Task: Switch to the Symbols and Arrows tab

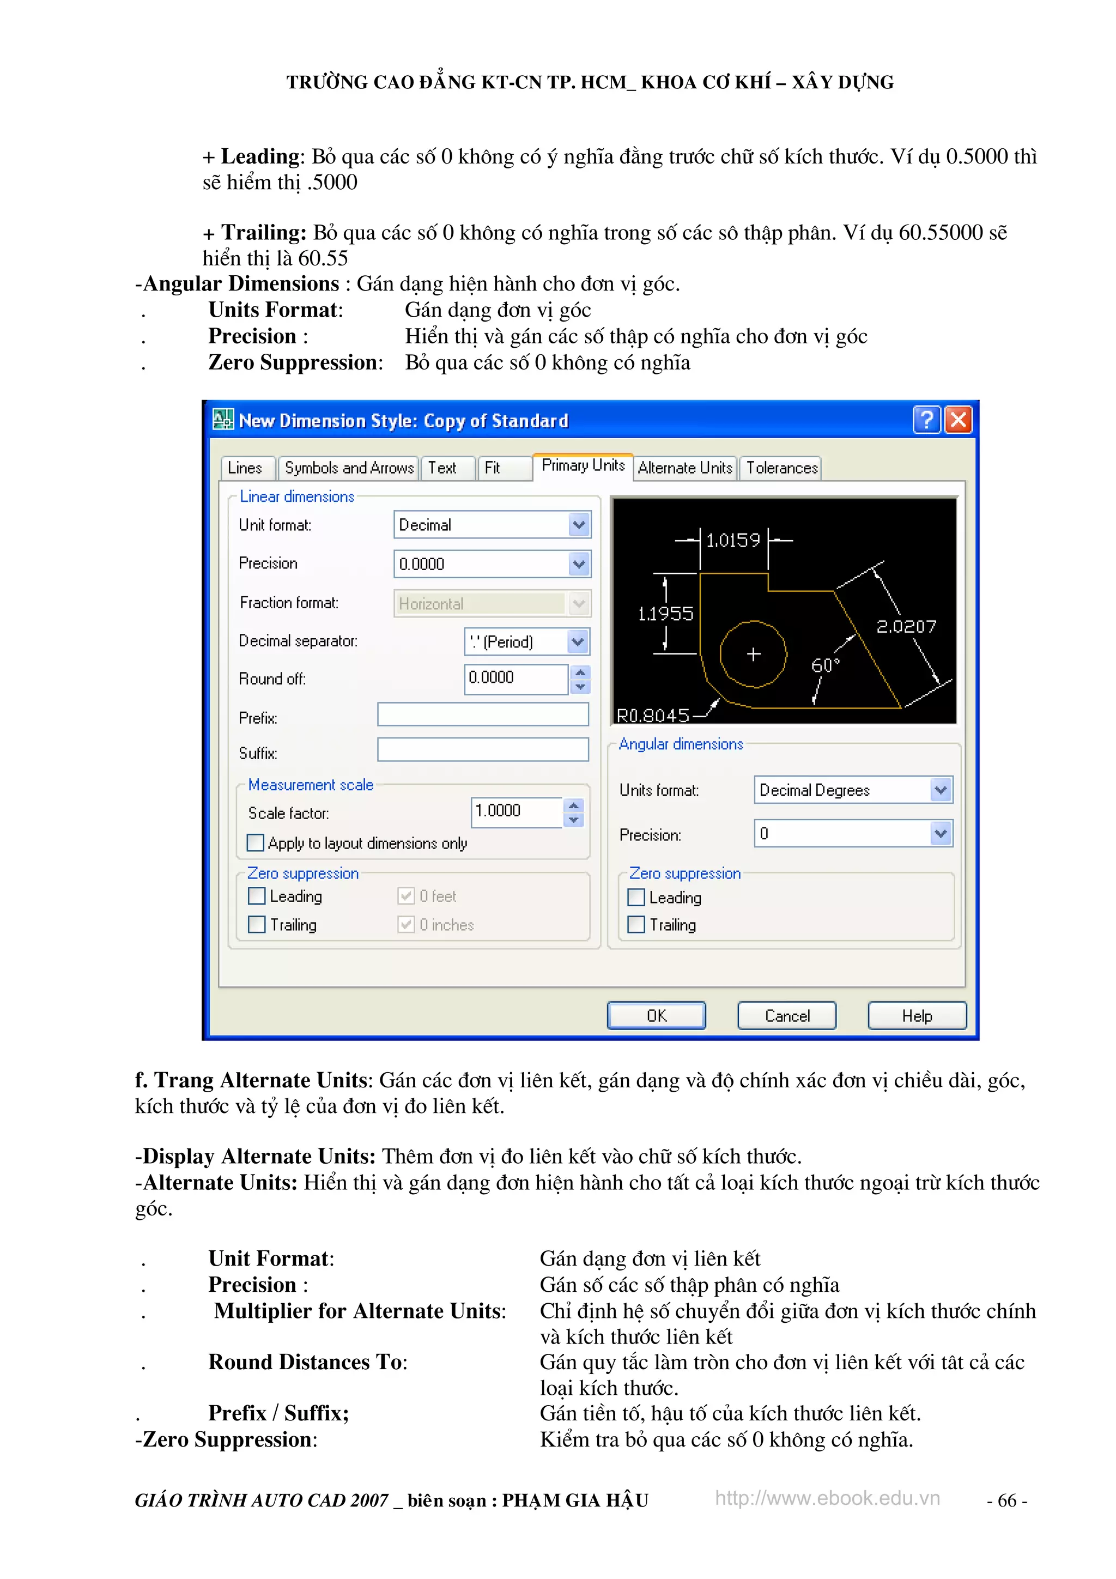Action: [x=349, y=468]
